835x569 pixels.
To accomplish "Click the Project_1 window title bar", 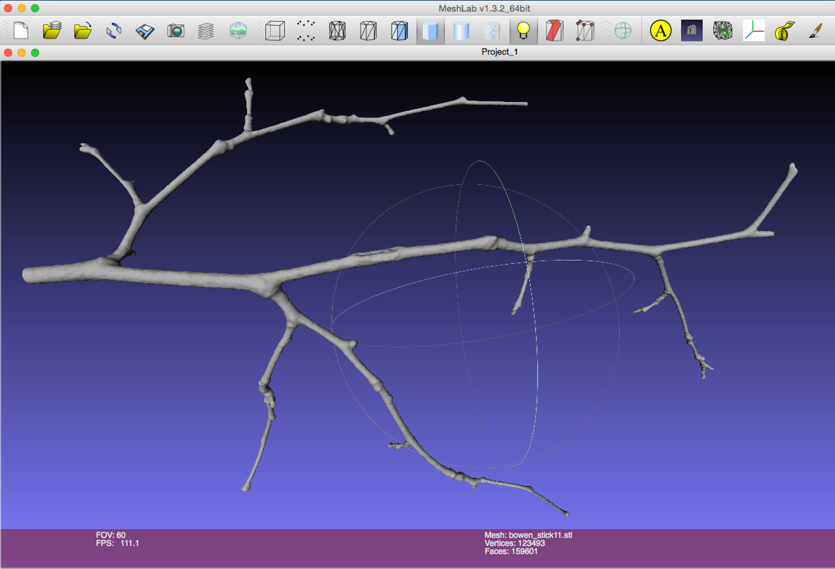I will (x=499, y=52).
